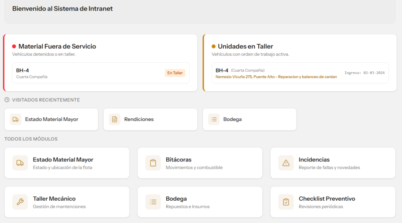Viewport: 402px width, 223px height.
Task: Open Checklist Preventivo module title
Action: [x=327, y=199]
